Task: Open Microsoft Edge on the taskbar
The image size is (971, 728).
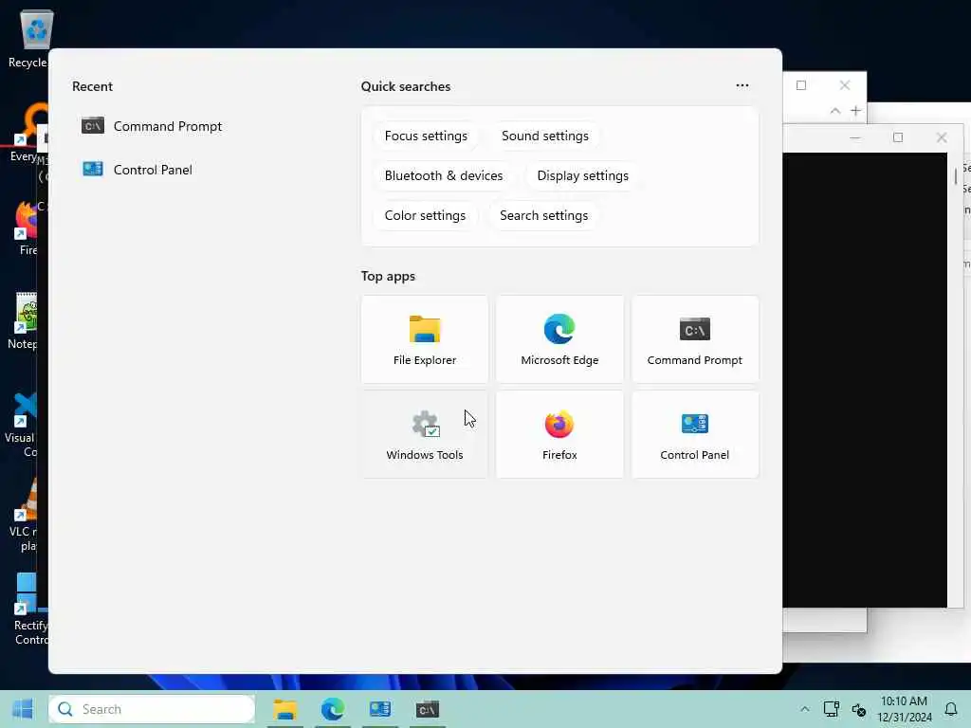Action: [x=333, y=709]
